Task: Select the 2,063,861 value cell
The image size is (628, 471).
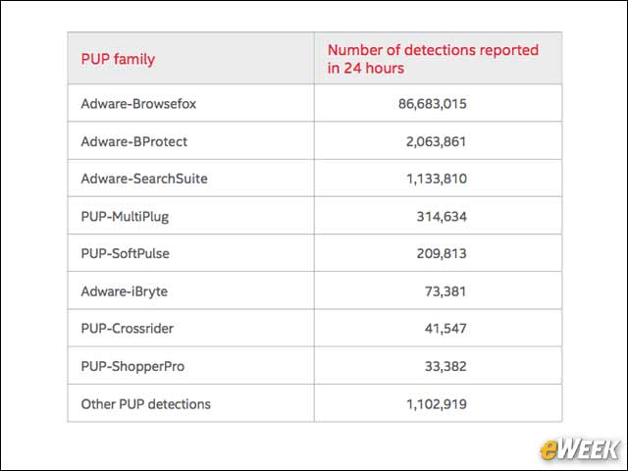Action: coord(436,141)
